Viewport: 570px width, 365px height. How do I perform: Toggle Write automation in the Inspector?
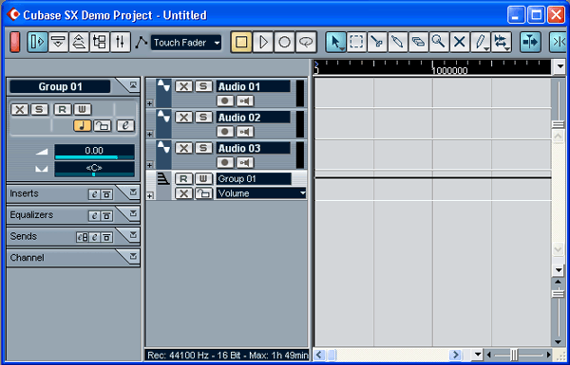[83, 109]
